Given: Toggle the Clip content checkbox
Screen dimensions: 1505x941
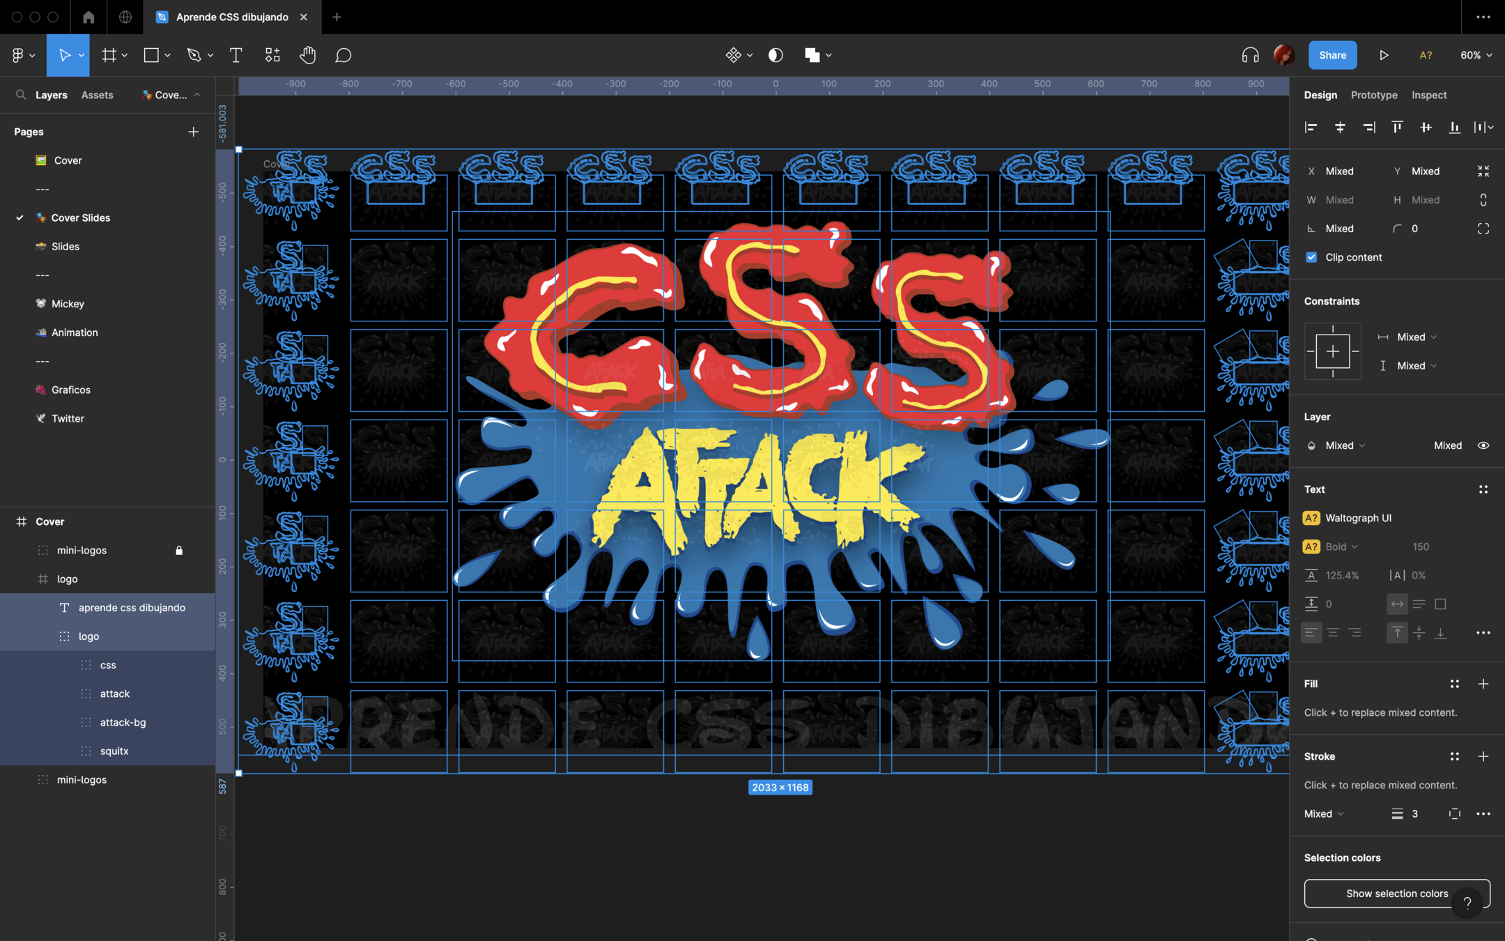Looking at the screenshot, I should point(1311,257).
